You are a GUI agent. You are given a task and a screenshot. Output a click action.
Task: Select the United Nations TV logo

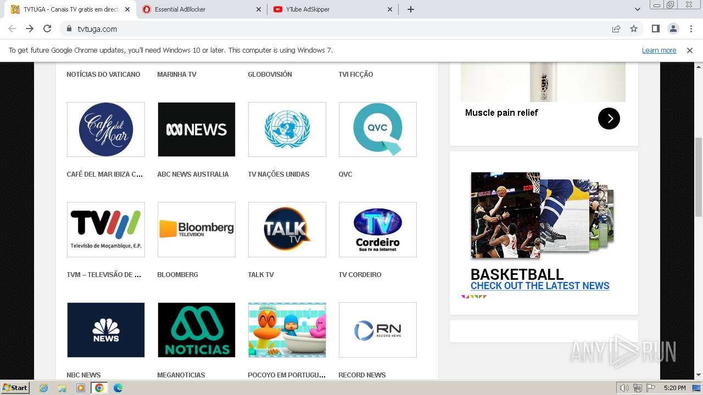click(x=287, y=129)
